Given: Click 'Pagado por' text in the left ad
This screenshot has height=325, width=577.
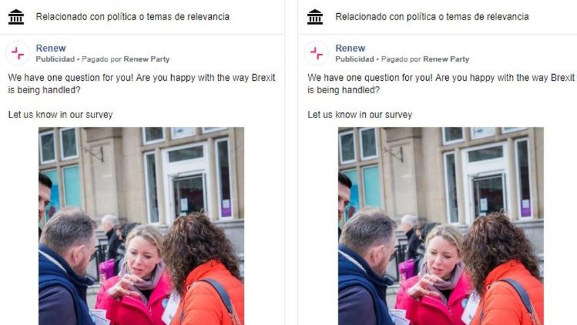Looking at the screenshot, I should pyautogui.click(x=102, y=59).
